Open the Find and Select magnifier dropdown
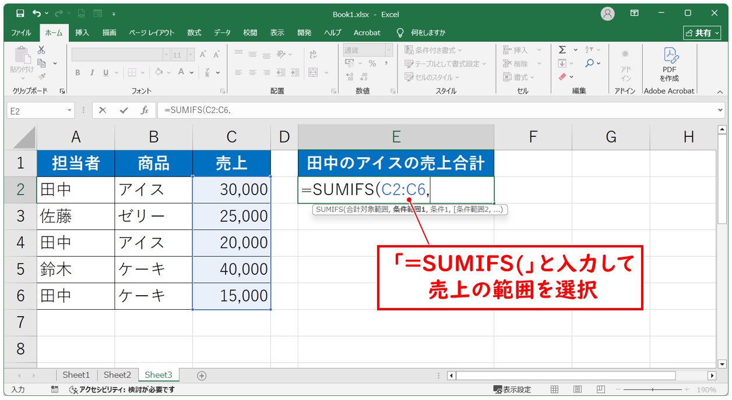Image resolution: width=732 pixels, height=400 pixels. tap(592, 63)
